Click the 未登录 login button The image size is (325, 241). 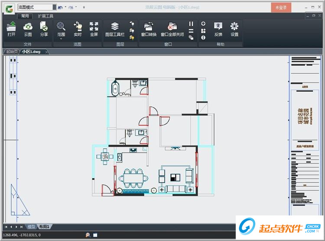[x=281, y=7]
